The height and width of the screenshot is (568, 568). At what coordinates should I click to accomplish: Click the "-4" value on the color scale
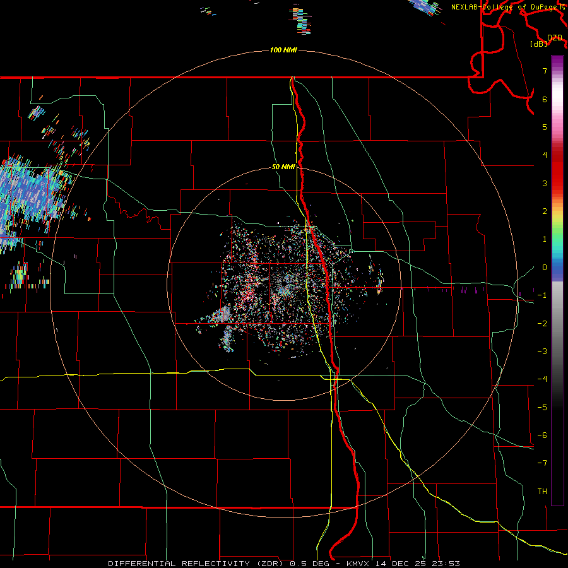click(x=542, y=379)
